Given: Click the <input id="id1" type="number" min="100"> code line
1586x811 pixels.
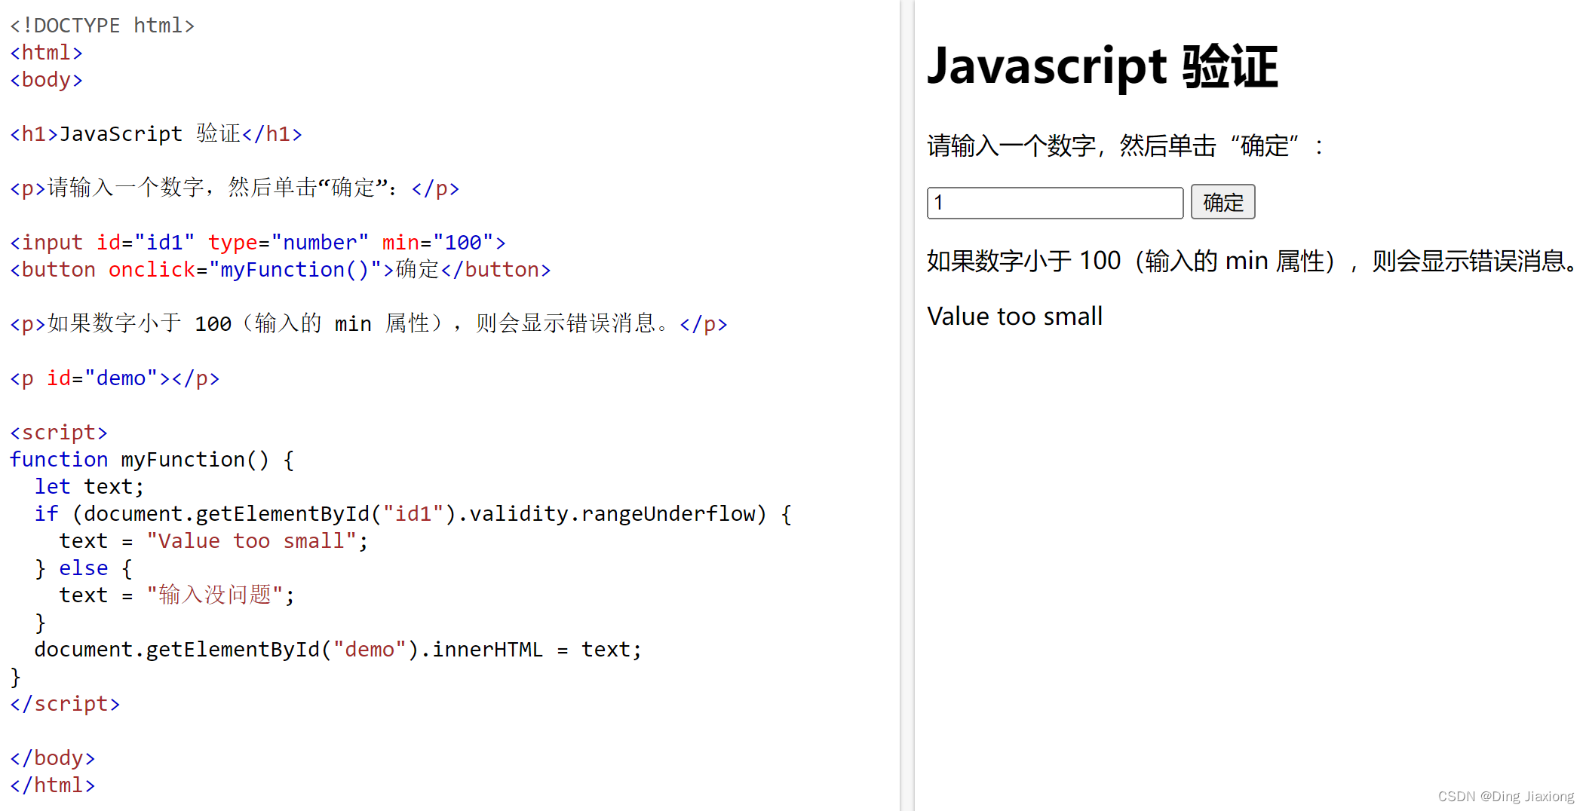Looking at the screenshot, I should point(257,243).
